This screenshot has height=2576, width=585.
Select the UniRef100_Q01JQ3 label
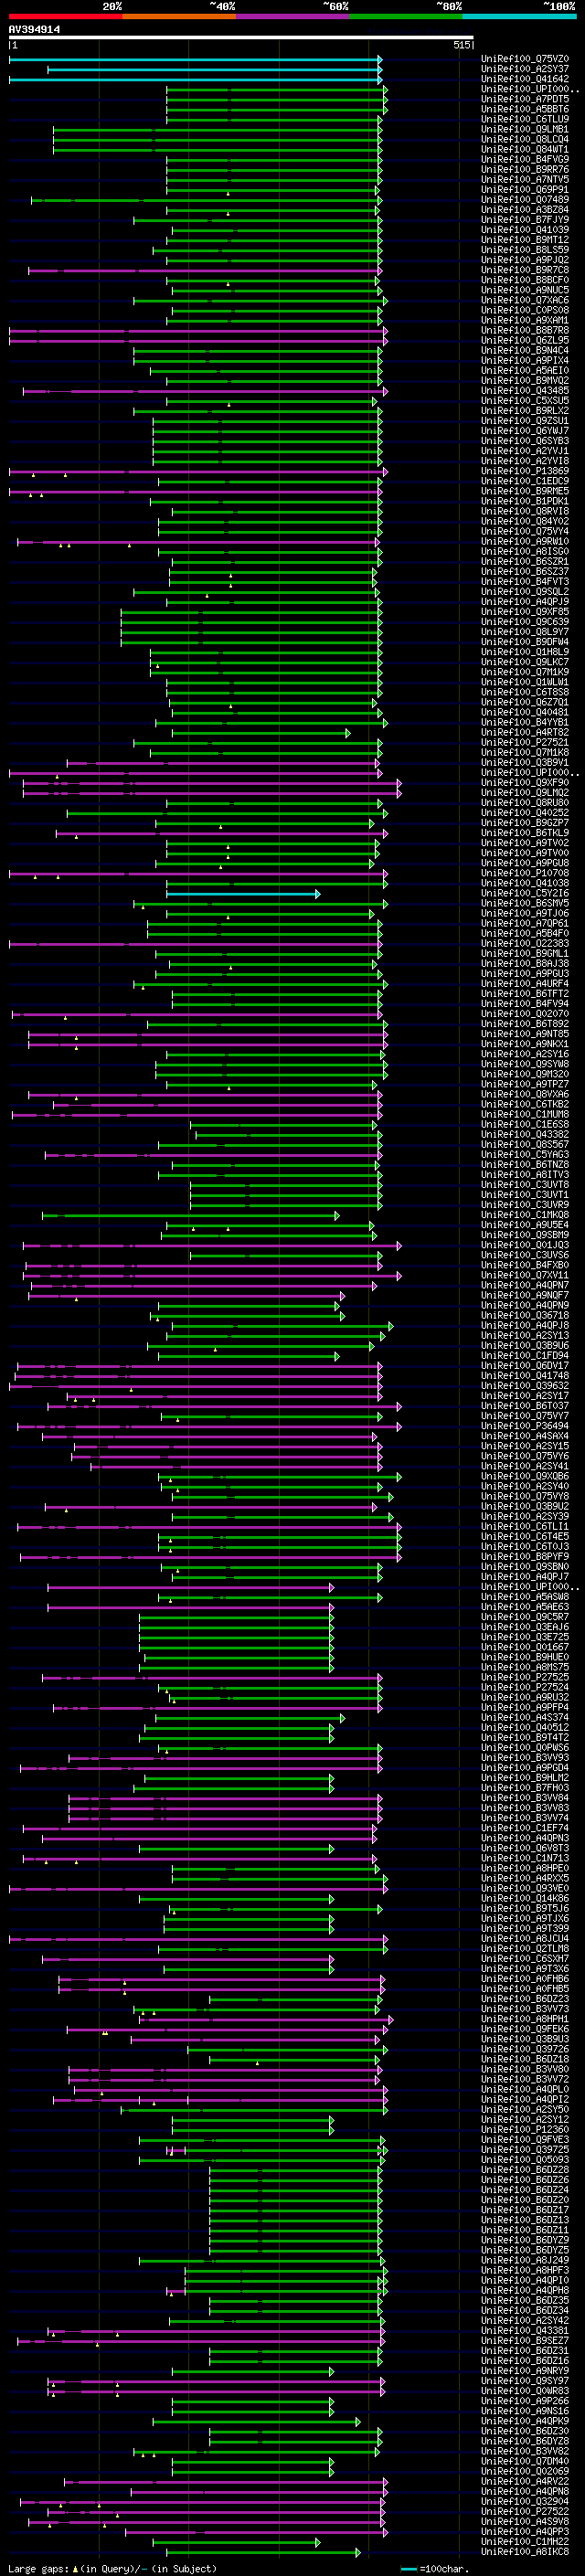(x=525, y=1245)
